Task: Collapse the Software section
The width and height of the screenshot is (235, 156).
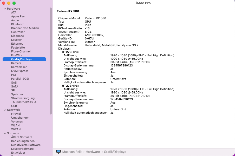Action: pos(5,133)
